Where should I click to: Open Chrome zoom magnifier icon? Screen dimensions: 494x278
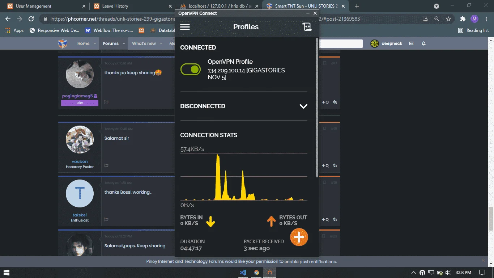click(x=437, y=19)
